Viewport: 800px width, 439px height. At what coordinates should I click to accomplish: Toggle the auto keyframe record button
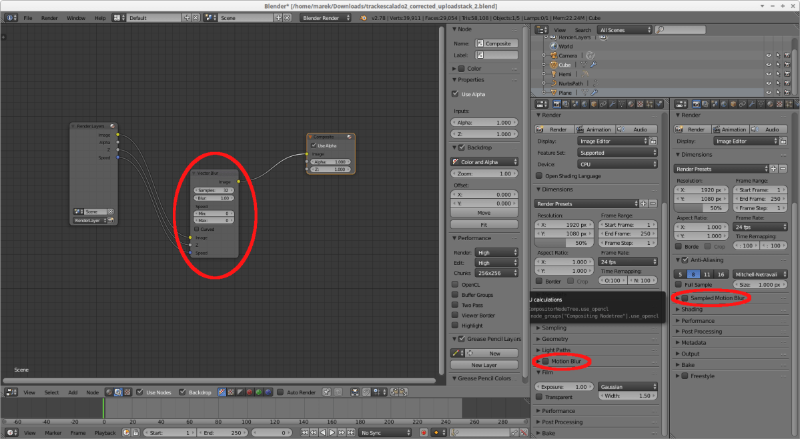[x=423, y=432]
